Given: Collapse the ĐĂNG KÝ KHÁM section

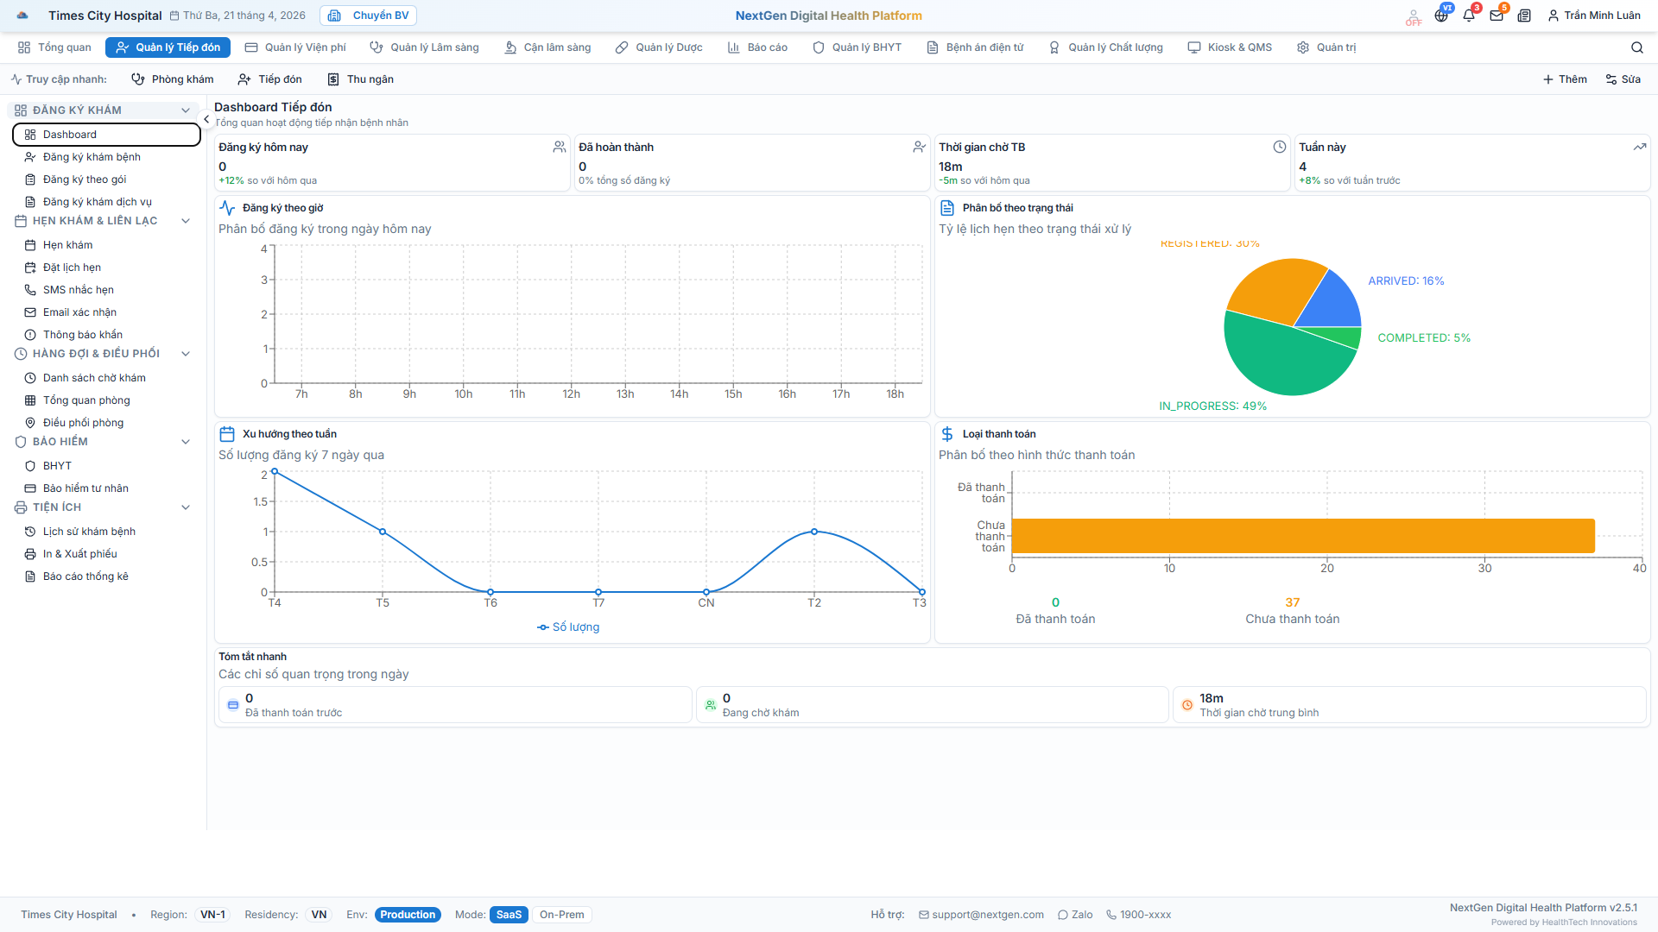Looking at the screenshot, I should (x=185, y=110).
